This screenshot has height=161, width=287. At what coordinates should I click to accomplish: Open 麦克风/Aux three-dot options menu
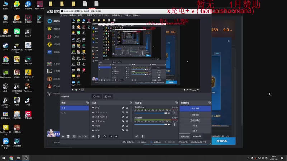pos(175,113)
